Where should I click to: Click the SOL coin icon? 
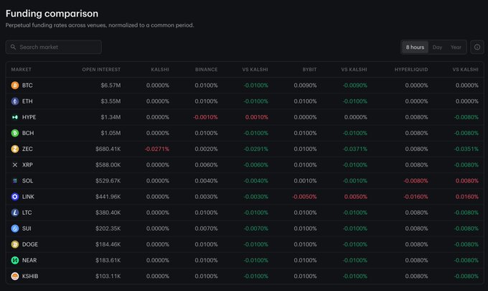click(15, 180)
